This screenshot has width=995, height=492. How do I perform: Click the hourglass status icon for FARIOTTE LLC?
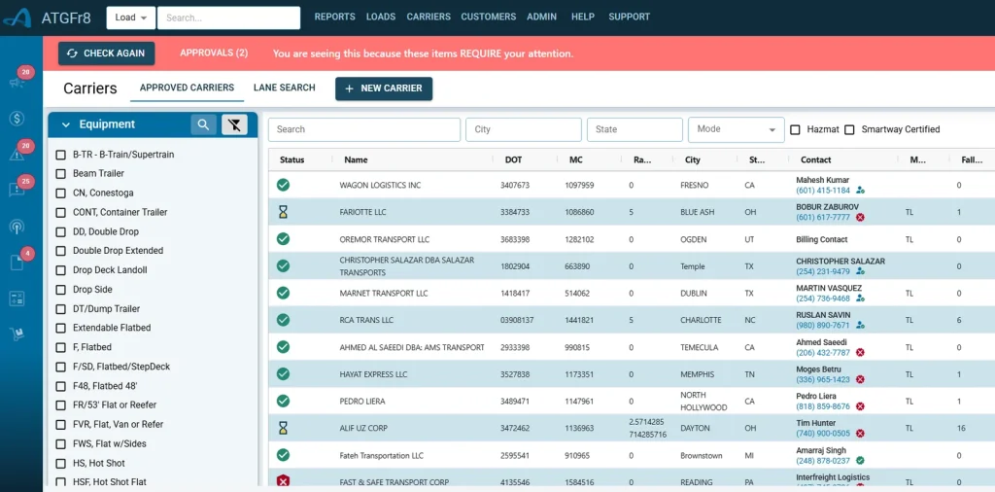[283, 212]
